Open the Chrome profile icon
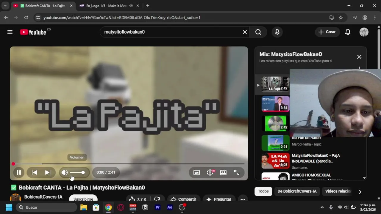 [365, 18]
